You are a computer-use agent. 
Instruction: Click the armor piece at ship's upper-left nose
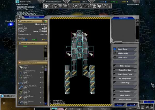point(74,34)
